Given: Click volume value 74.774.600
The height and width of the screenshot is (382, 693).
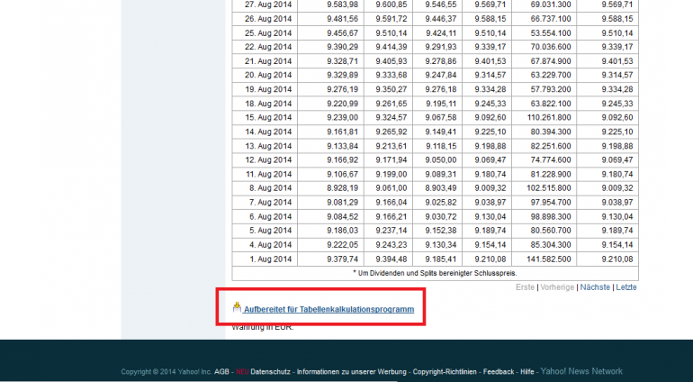Looking at the screenshot, I should pyautogui.click(x=551, y=159).
